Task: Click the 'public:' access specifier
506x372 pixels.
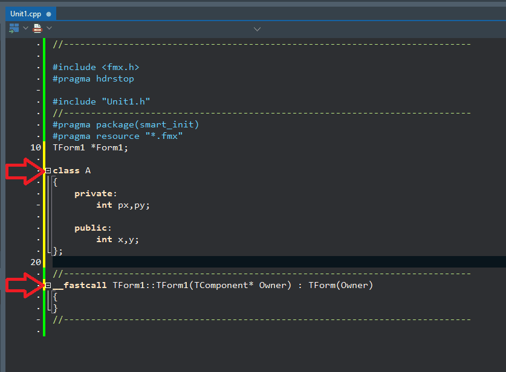Action: click(93, 228)
